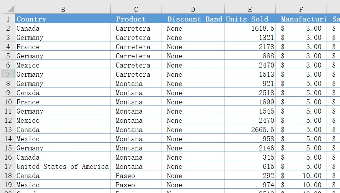
Task: Select column D header
Action: [x=193, y=9]
